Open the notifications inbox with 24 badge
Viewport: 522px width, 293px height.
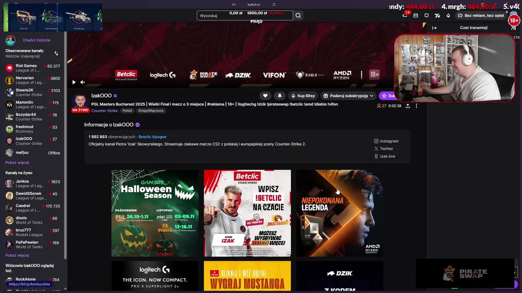click(x=405, y=15)
